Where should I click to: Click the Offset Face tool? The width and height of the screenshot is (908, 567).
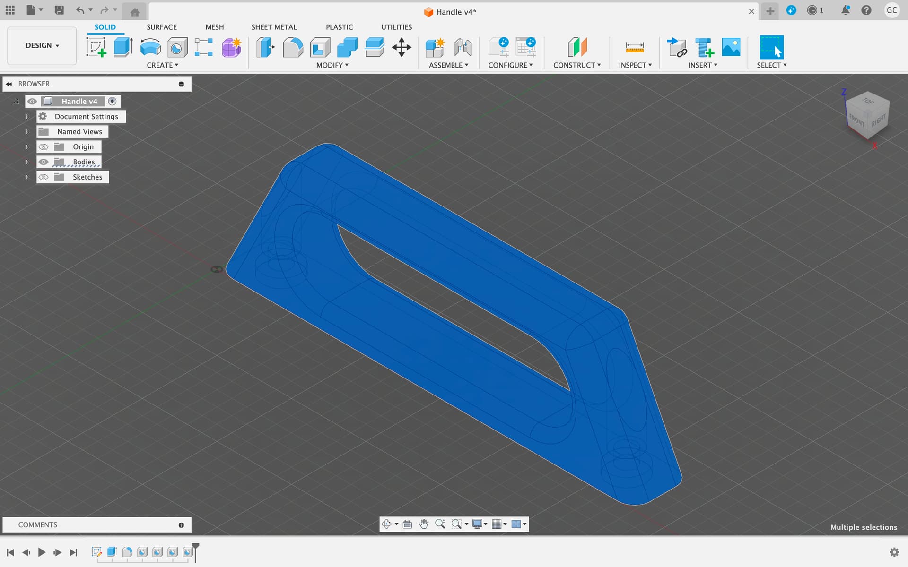point(374,47)
